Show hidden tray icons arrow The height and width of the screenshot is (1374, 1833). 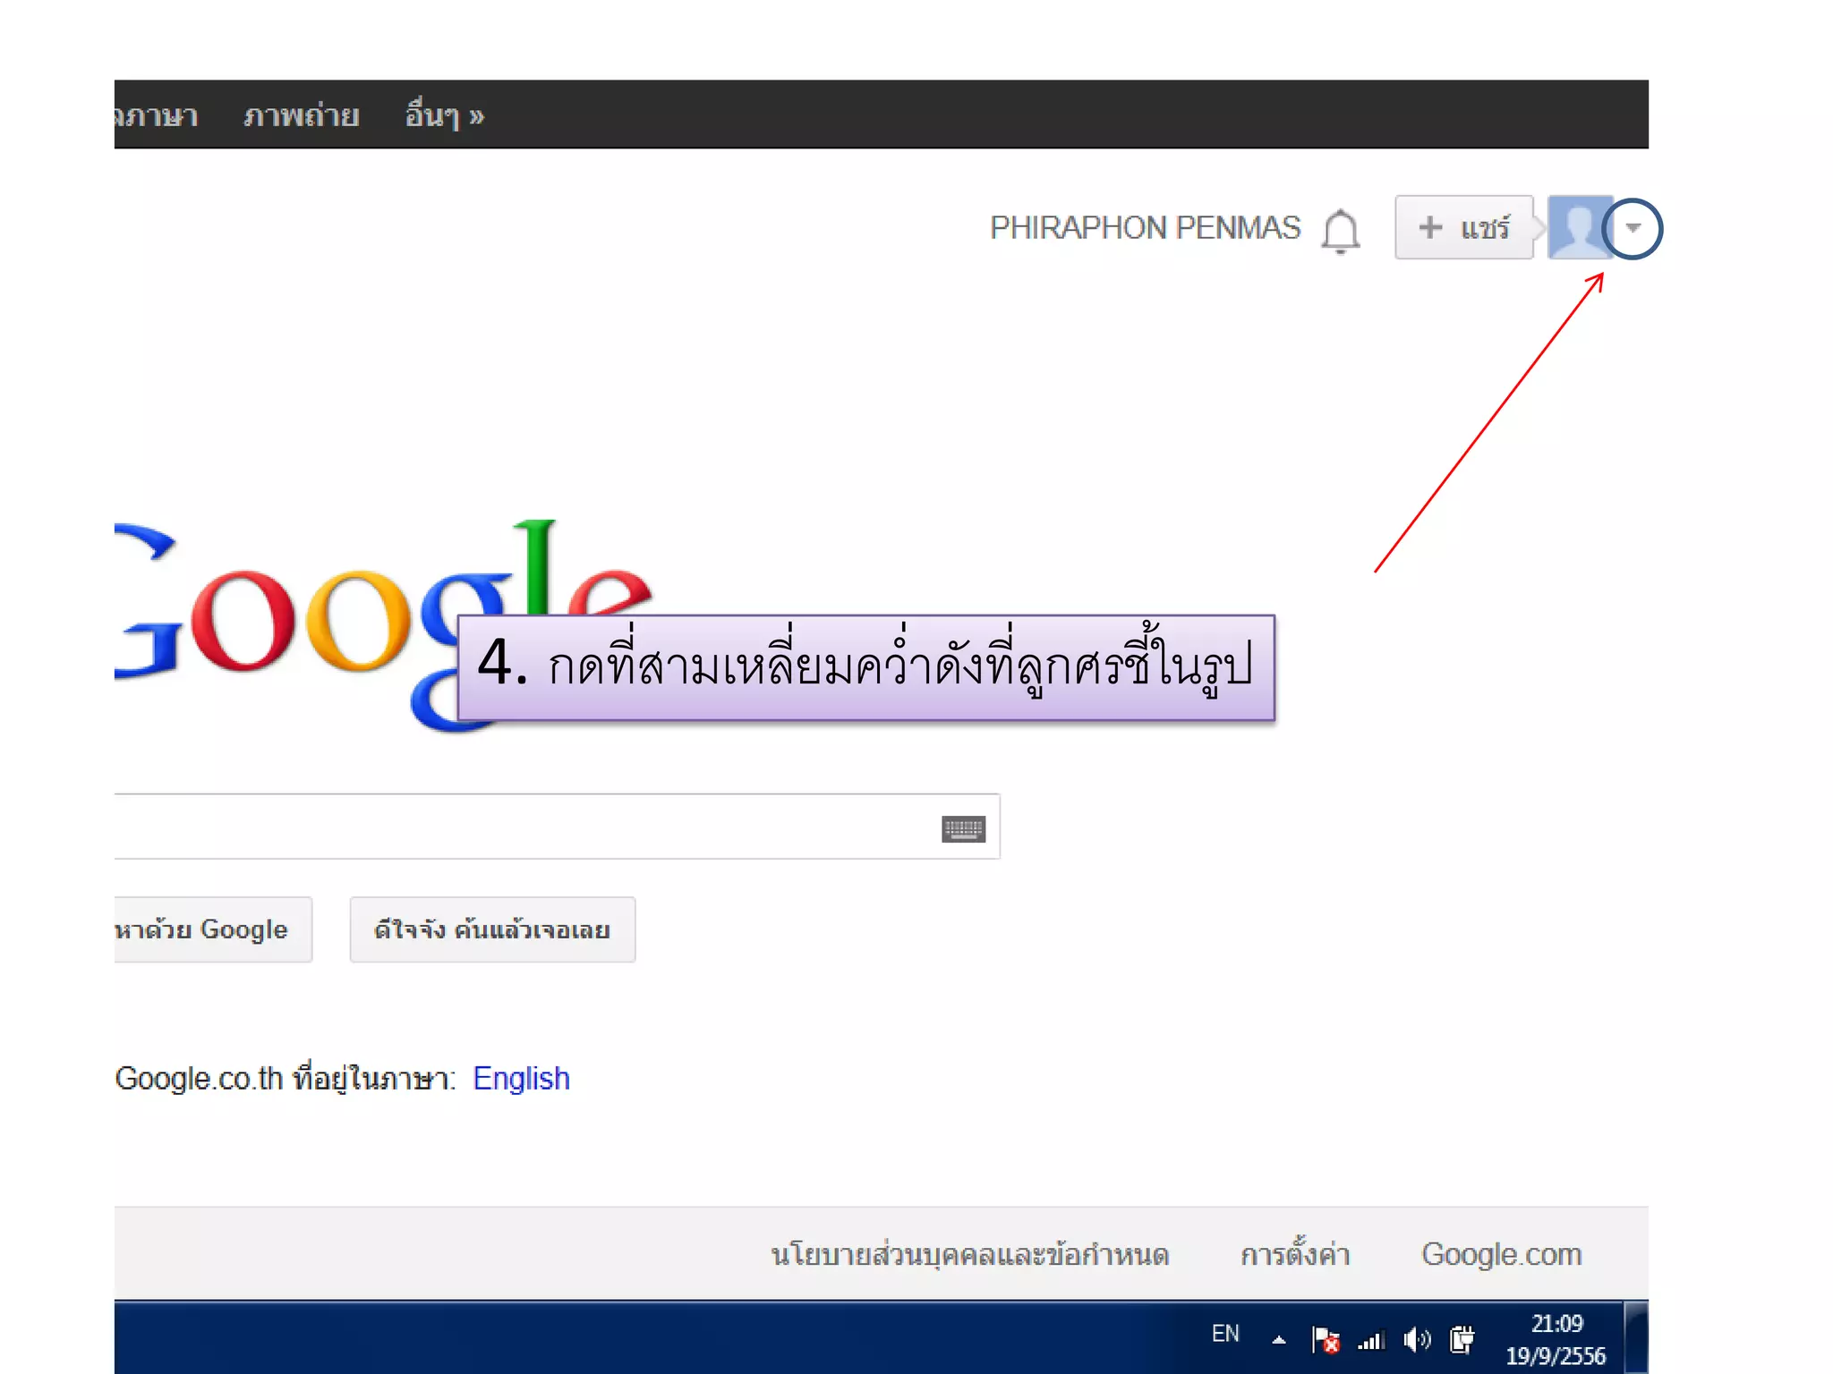[x=1279, y=1339]
